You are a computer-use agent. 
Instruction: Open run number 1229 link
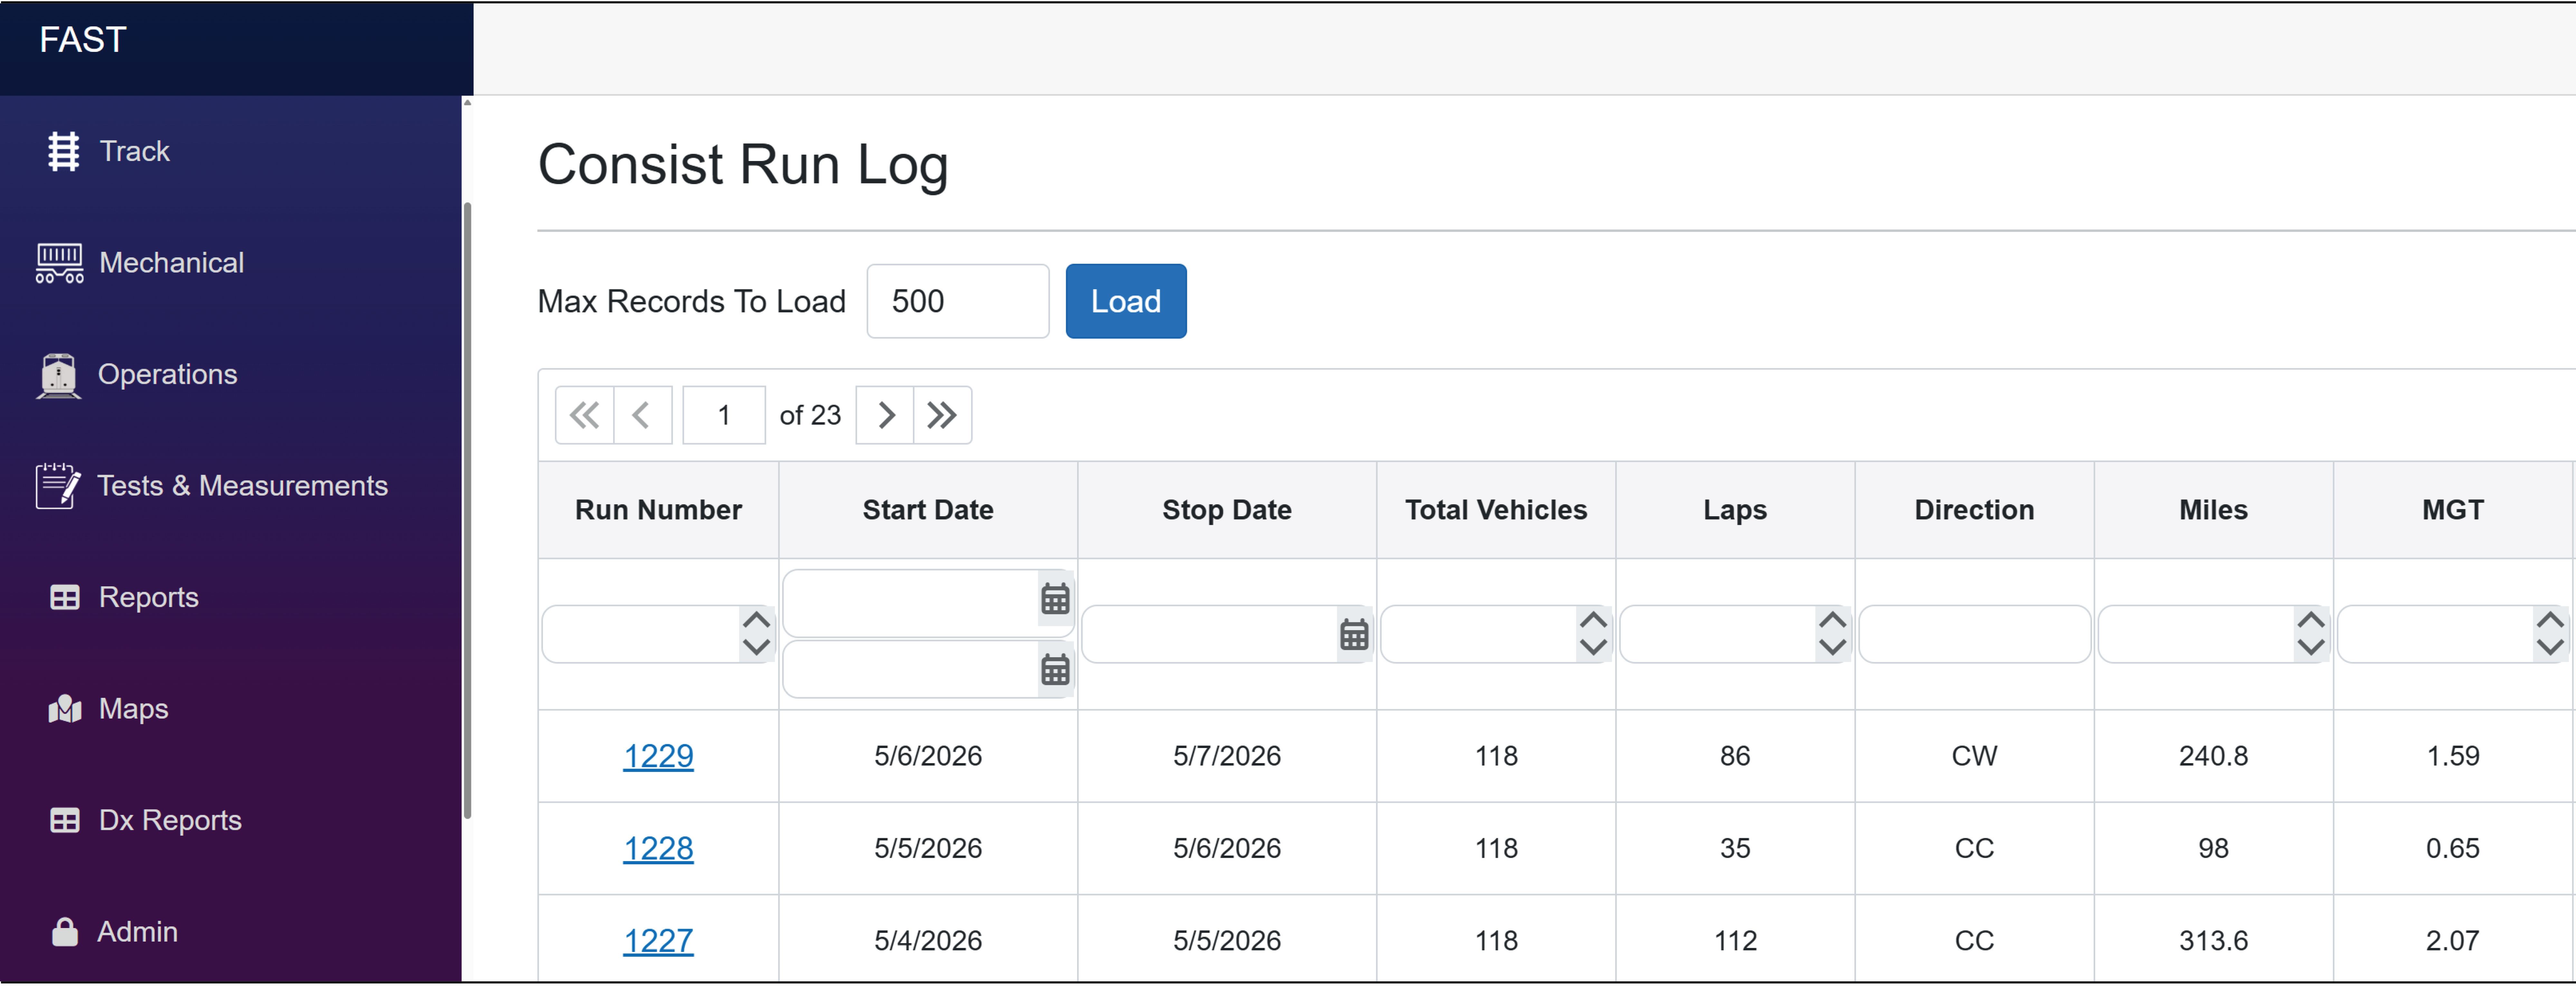click(658, 757)
